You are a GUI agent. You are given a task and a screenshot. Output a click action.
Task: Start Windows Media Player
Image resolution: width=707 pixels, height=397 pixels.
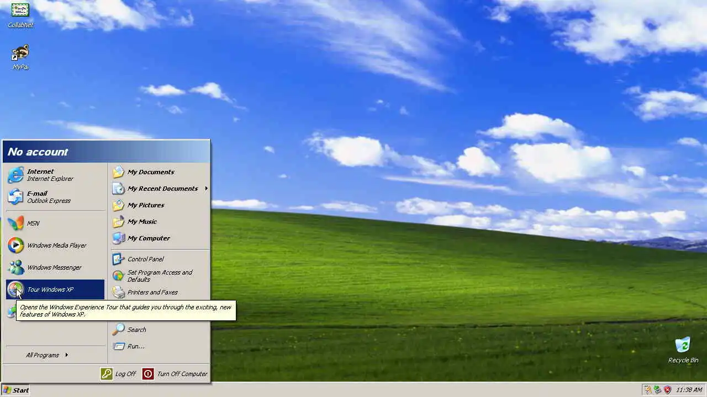tap(55, 245)
